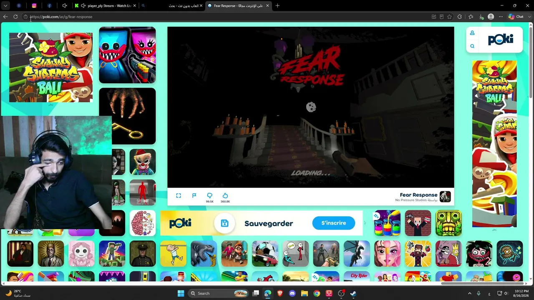Open the pink-haired girl makeover game
Image resolution: width=534 pixels, height=300 pixels.
pyautogui.click(x=387, y=254)
